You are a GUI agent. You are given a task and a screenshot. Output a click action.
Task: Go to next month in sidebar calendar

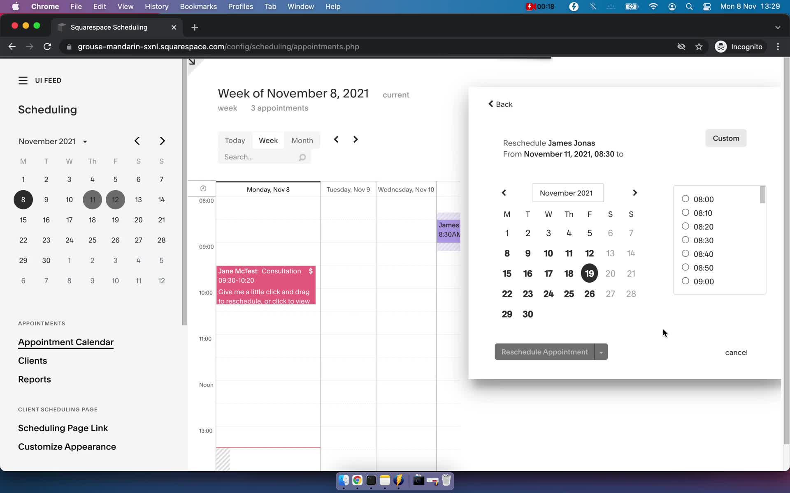[162, 141]
